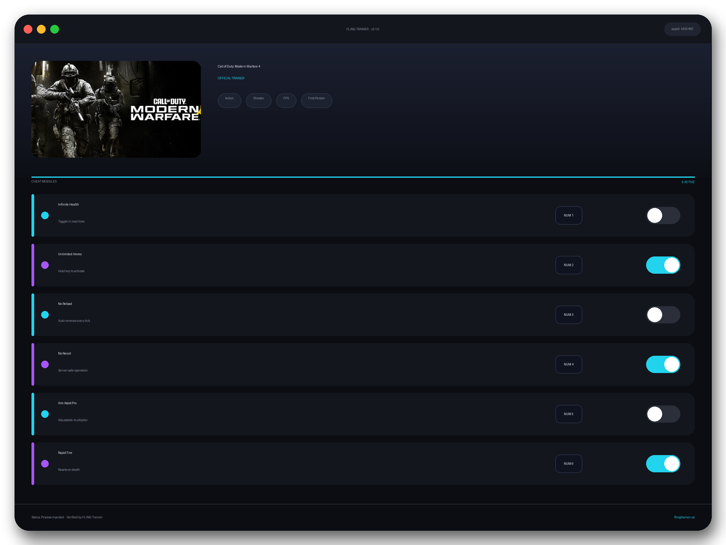This screenshot has height=545, width=726.
Task: Click the cyan dot beside Aim Assist Pro
Action: click(x=45, y=414)
